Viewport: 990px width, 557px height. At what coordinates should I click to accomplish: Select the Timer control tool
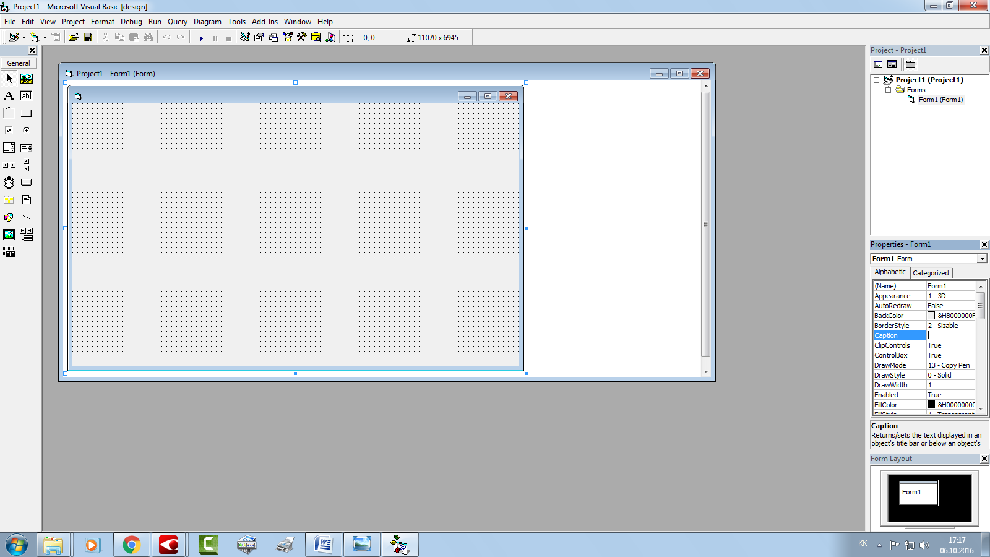click(9, 183)
